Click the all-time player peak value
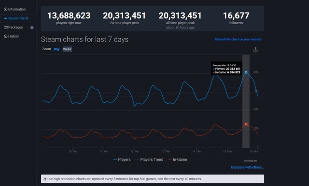Screen dimensions: 309x186 coord(180,16)
